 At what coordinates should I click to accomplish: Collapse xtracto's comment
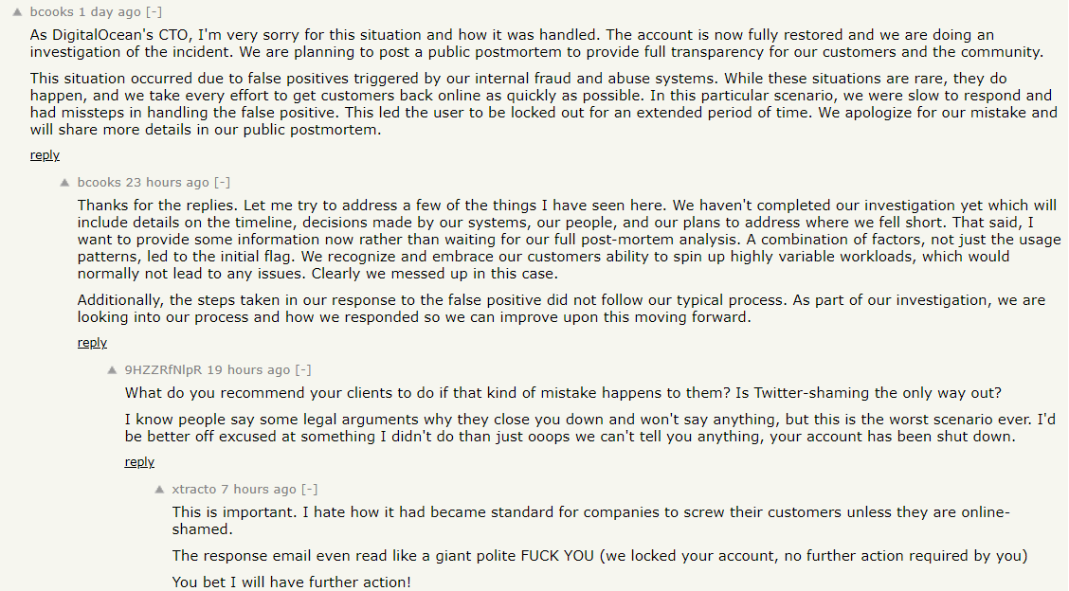[309, 490]
